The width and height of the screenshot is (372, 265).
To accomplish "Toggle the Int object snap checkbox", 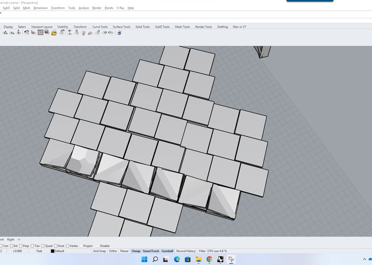I will coord(11,246).
